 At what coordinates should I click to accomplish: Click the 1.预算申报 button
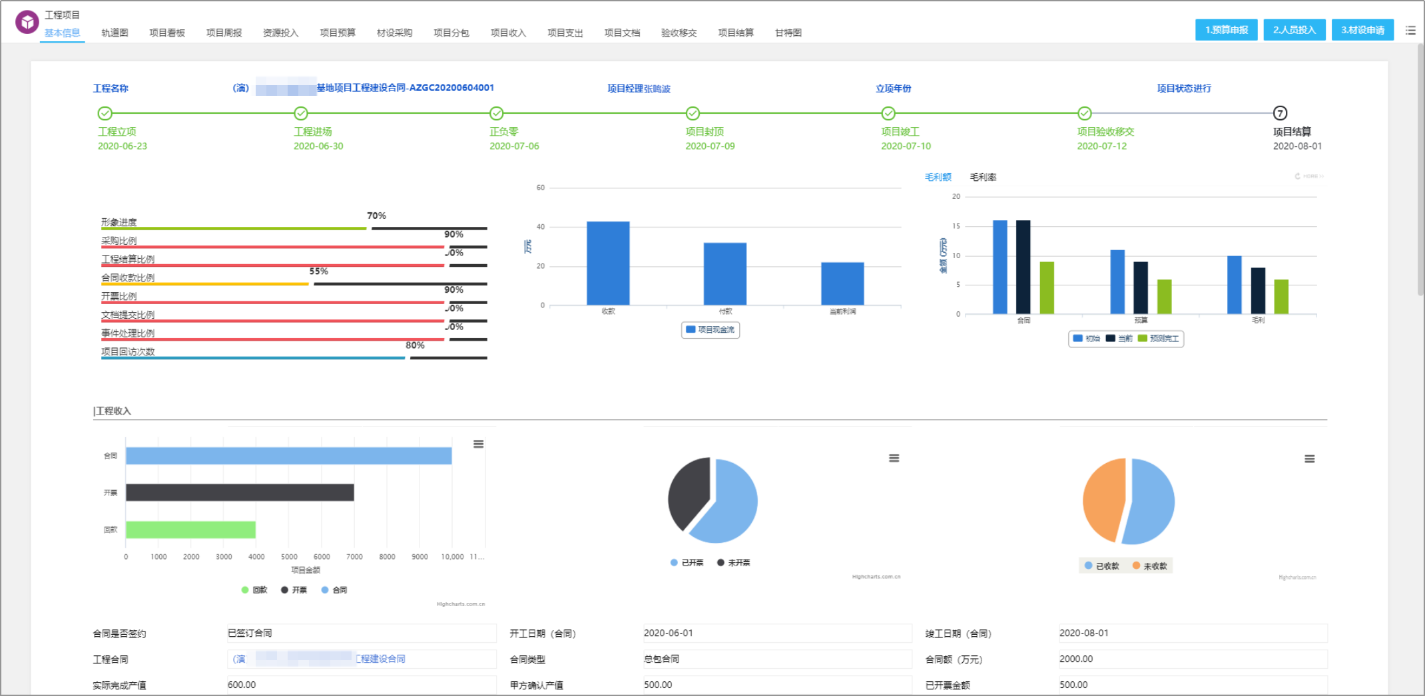1227,30
